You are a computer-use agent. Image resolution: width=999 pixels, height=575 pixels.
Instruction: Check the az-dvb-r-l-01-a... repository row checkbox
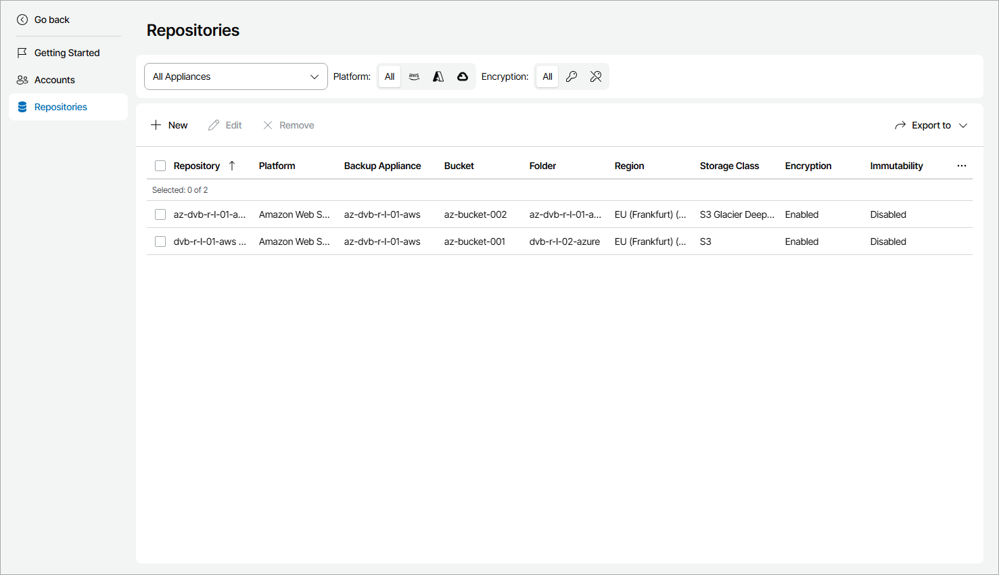coord(160,214)
